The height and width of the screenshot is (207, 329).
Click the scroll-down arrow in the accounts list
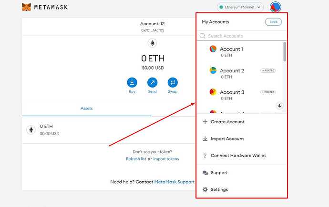(x=279, y=106)
